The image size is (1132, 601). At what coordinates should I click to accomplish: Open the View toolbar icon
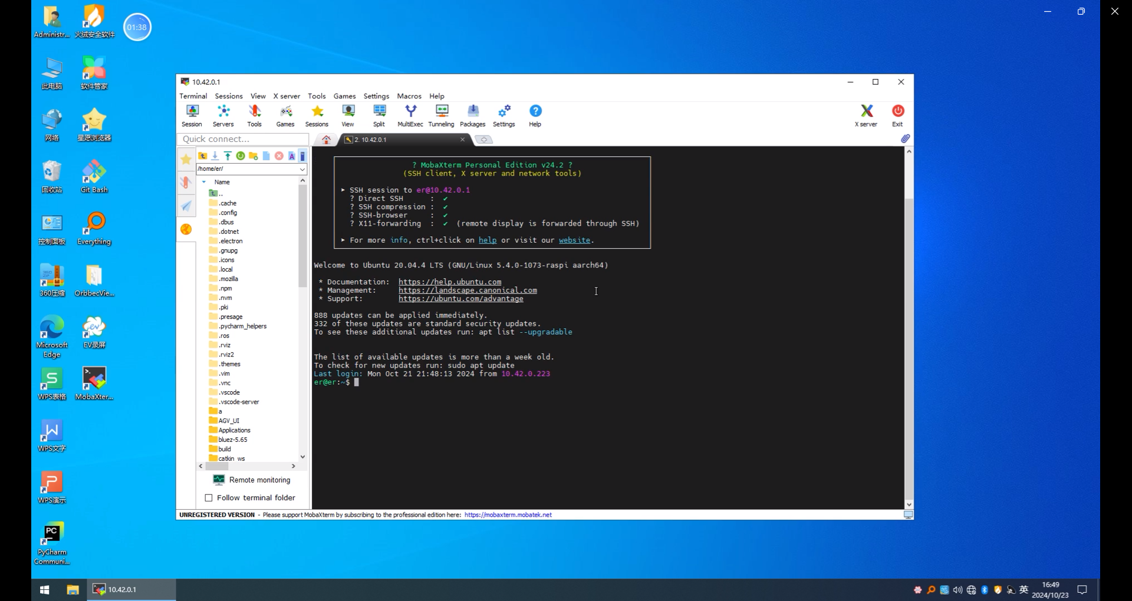tap(348, 115)
